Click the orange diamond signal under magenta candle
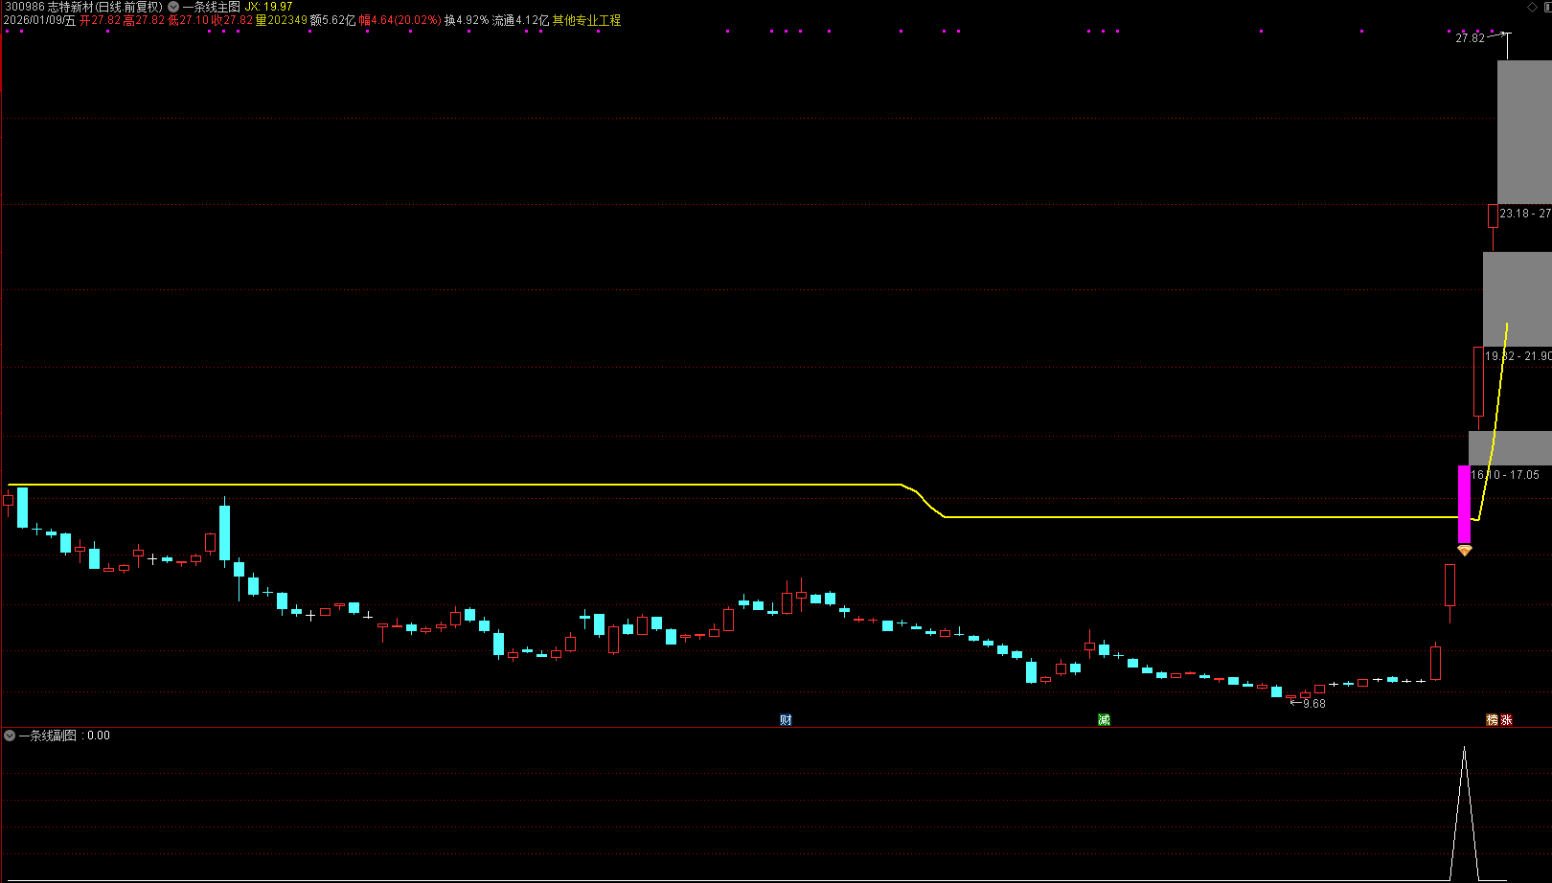This screenshot has width=1552, height=883. 1464,551
